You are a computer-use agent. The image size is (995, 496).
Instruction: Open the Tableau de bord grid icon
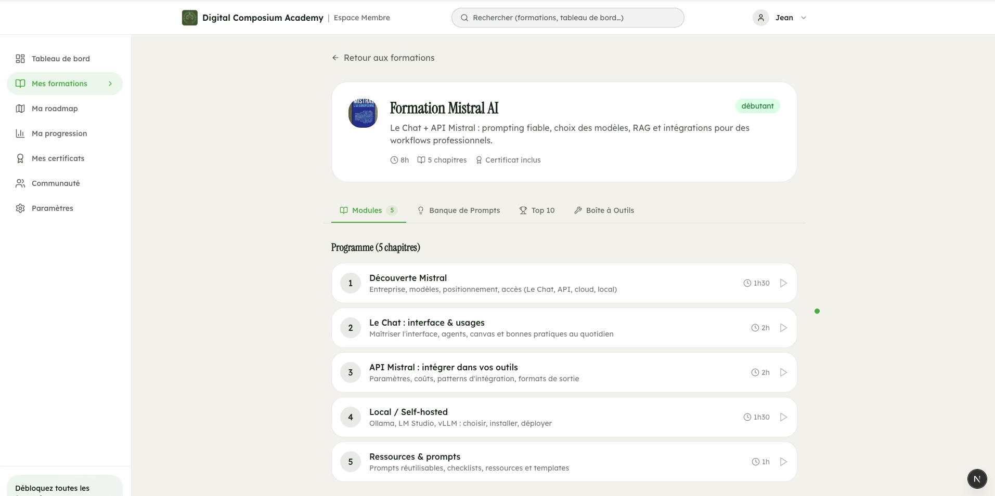[x=20, y=59]
